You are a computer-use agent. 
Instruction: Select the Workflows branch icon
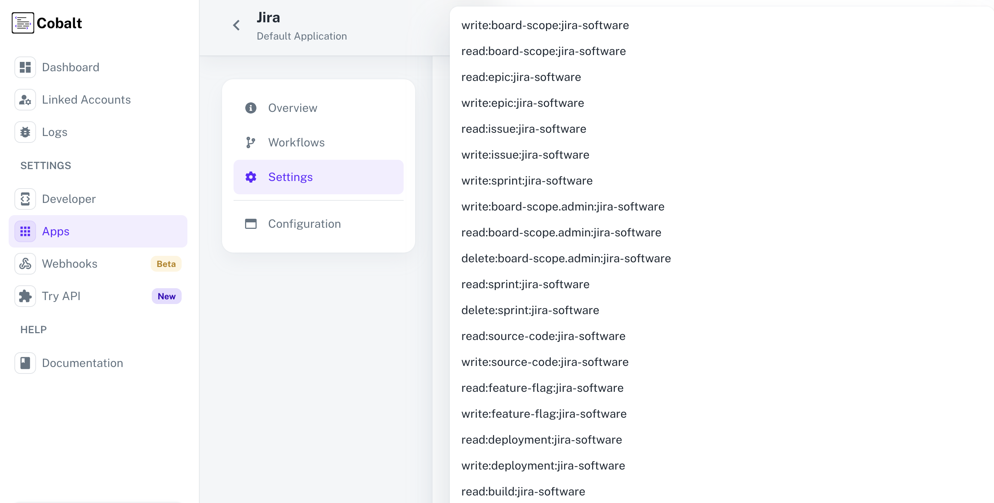(250, 142)
